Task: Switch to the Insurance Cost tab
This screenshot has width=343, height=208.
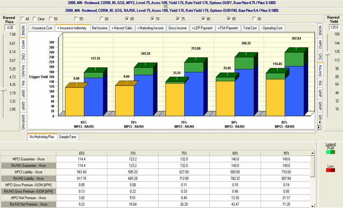Action: [x=41, y=28]
